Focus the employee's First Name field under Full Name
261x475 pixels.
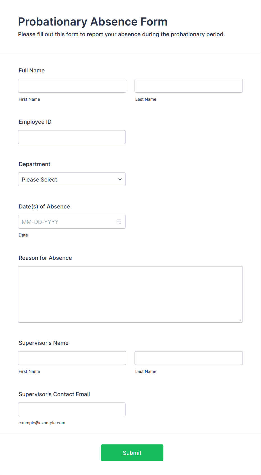(x=72, y=86)
